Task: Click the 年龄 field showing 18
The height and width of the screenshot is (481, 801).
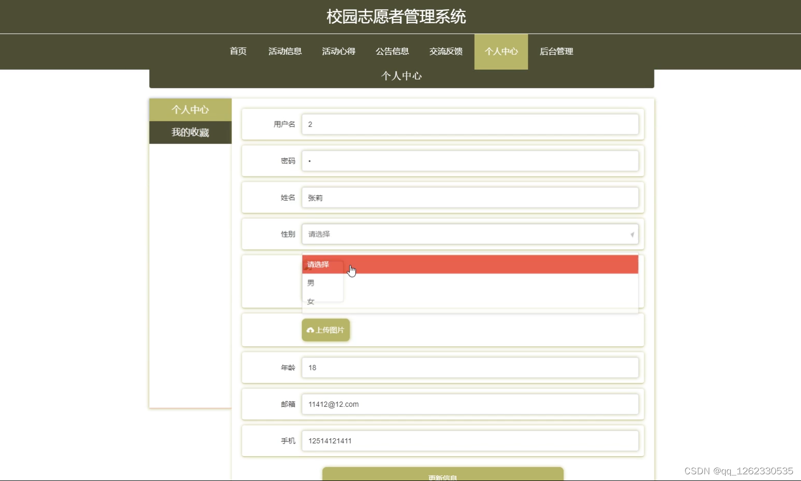Action: coord(470,368)
